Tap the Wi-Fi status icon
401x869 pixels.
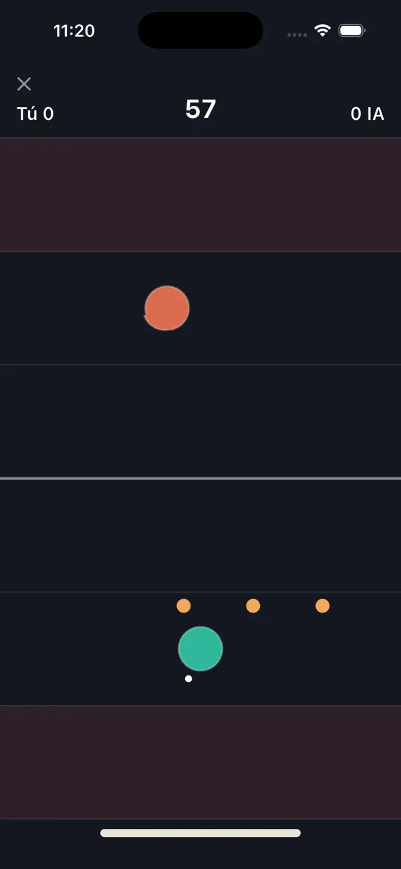point(323,31)
